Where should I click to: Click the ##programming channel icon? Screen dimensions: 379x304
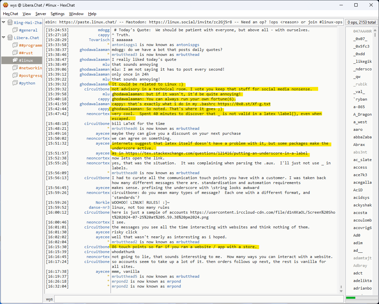(x=15, y=45)
